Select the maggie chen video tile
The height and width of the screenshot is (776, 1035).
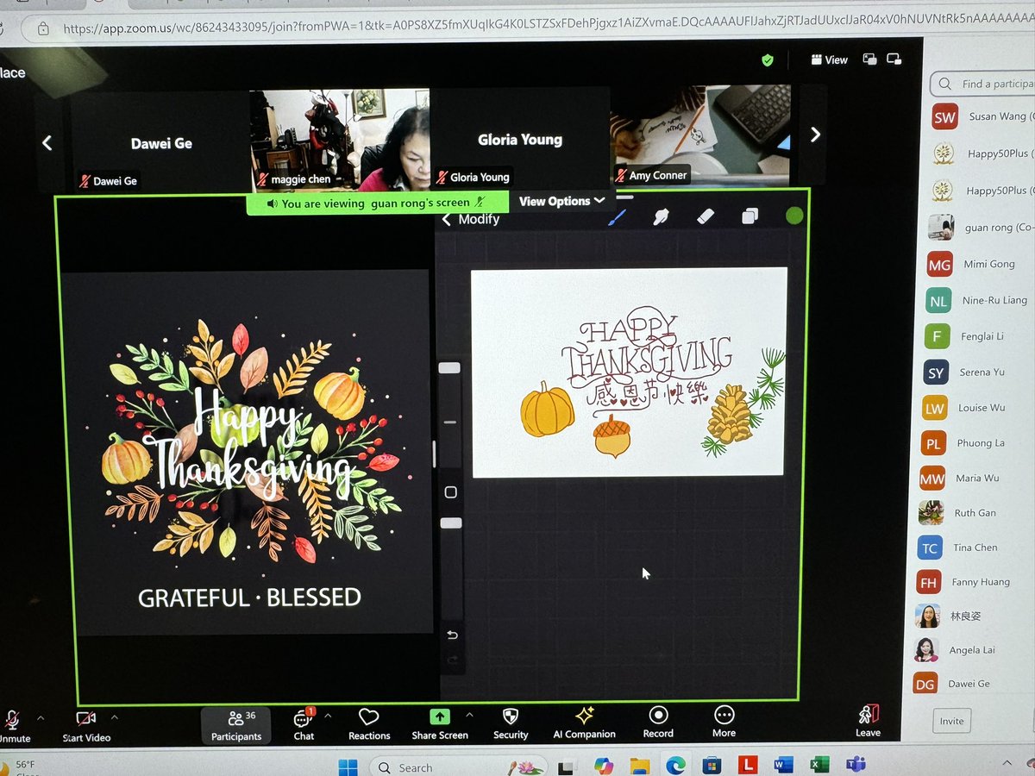[x=340, y=140]
